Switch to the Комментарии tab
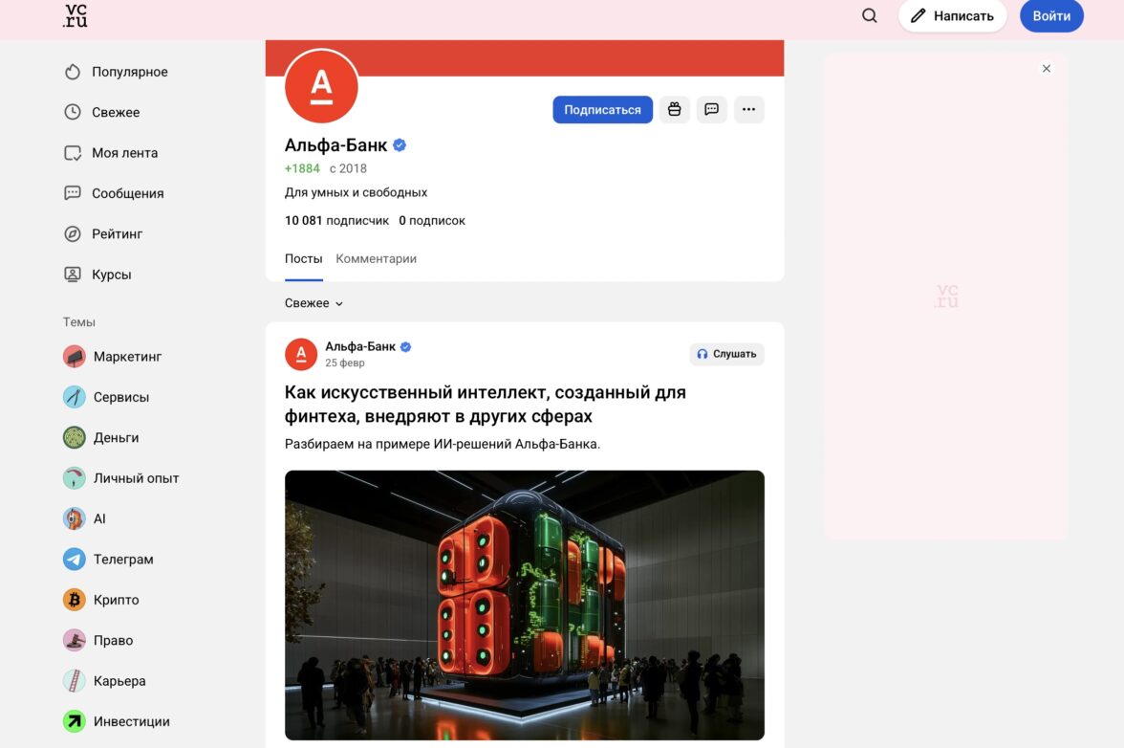 click(376, 259)
